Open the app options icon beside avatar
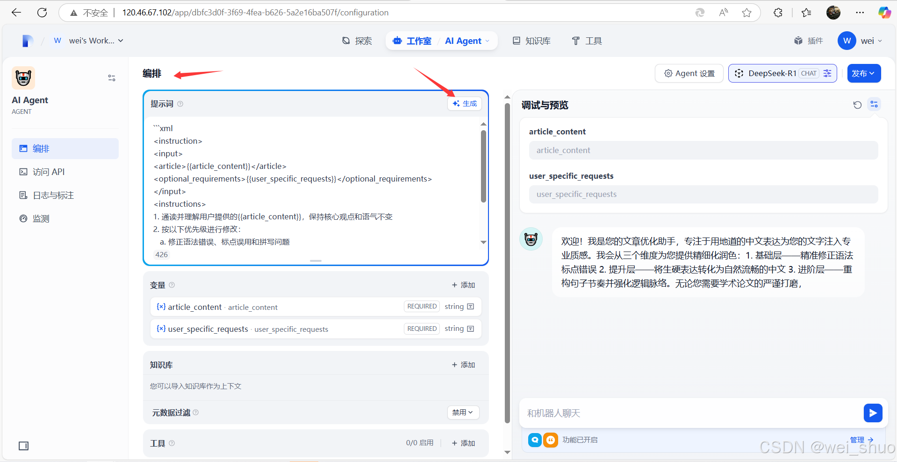The width and height of the screenshot is (897, 462). tap(112, 78)
